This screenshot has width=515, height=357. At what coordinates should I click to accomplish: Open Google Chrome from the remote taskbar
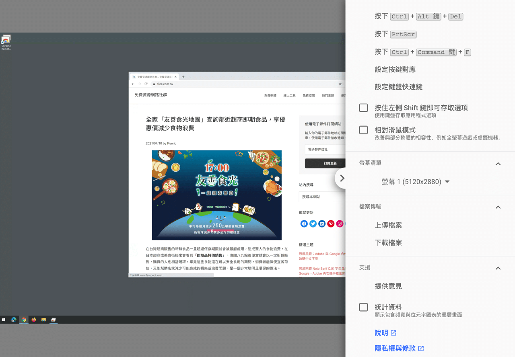click(24, 320)
